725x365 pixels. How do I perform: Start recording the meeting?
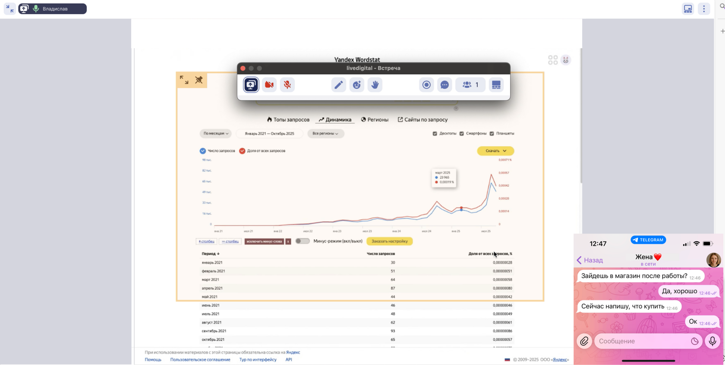426,85
